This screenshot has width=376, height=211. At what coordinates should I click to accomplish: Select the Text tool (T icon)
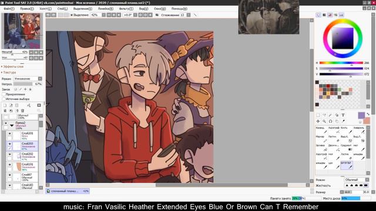(x=343, y=115)
